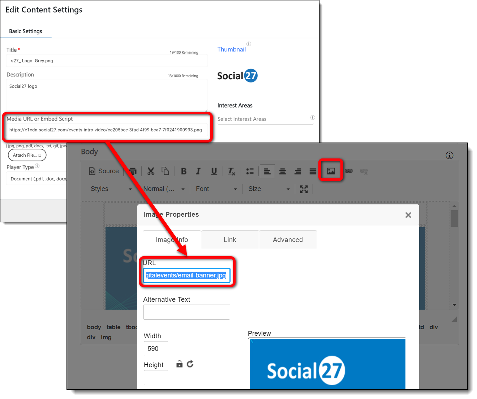Click the Insert Image toolbar icon
The height and width of the screenshot is (399, 477).
click(x=331, y=171)
